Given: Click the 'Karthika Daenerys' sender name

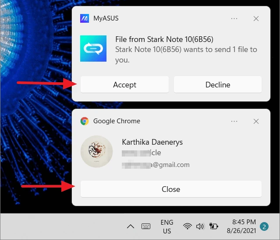Looking at the screenshot, I should point(152,142).
